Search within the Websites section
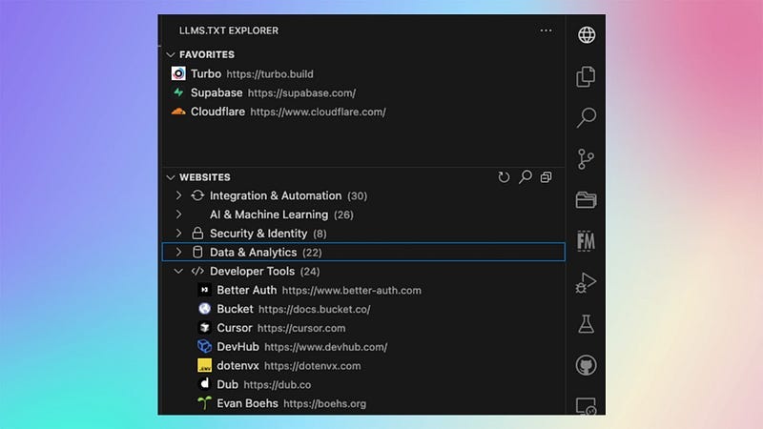763x429 pixels. point(526,177)
